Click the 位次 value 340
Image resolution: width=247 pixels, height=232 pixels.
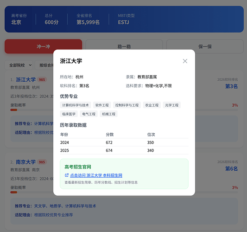[151, 150]
